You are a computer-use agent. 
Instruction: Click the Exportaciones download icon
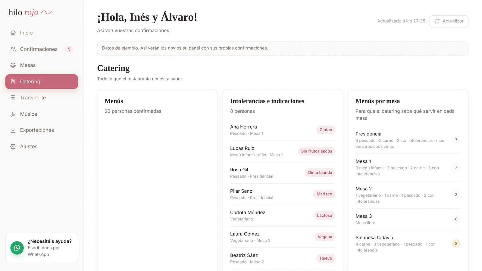coord(13,130)
